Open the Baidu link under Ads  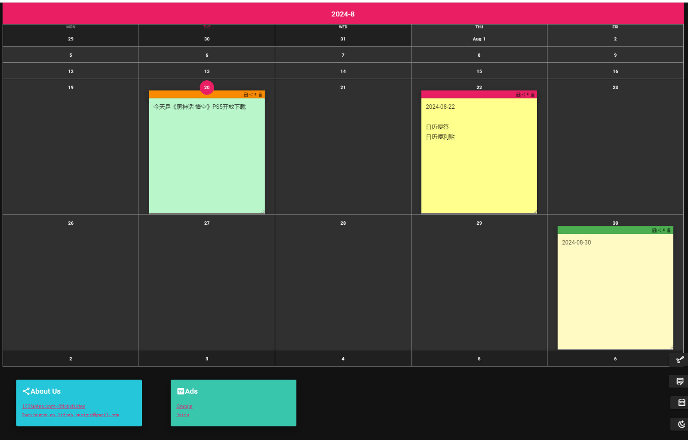[183, 415]
